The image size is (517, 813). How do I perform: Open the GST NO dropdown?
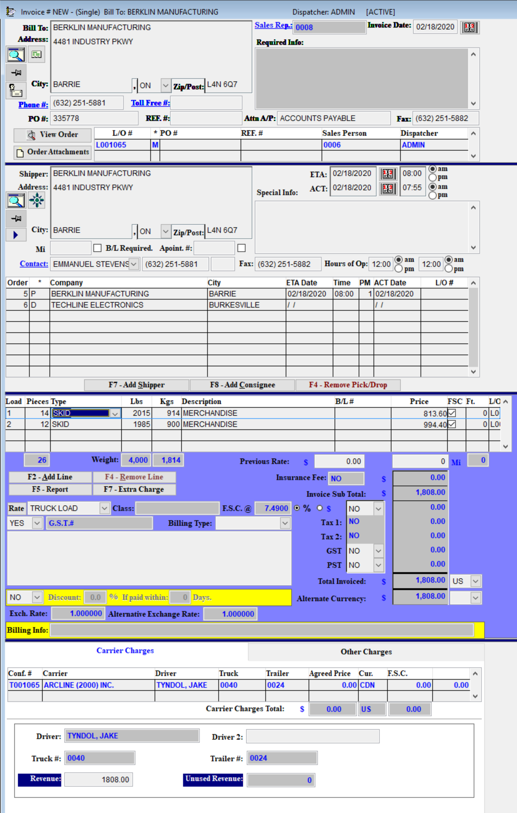[378, 551]
